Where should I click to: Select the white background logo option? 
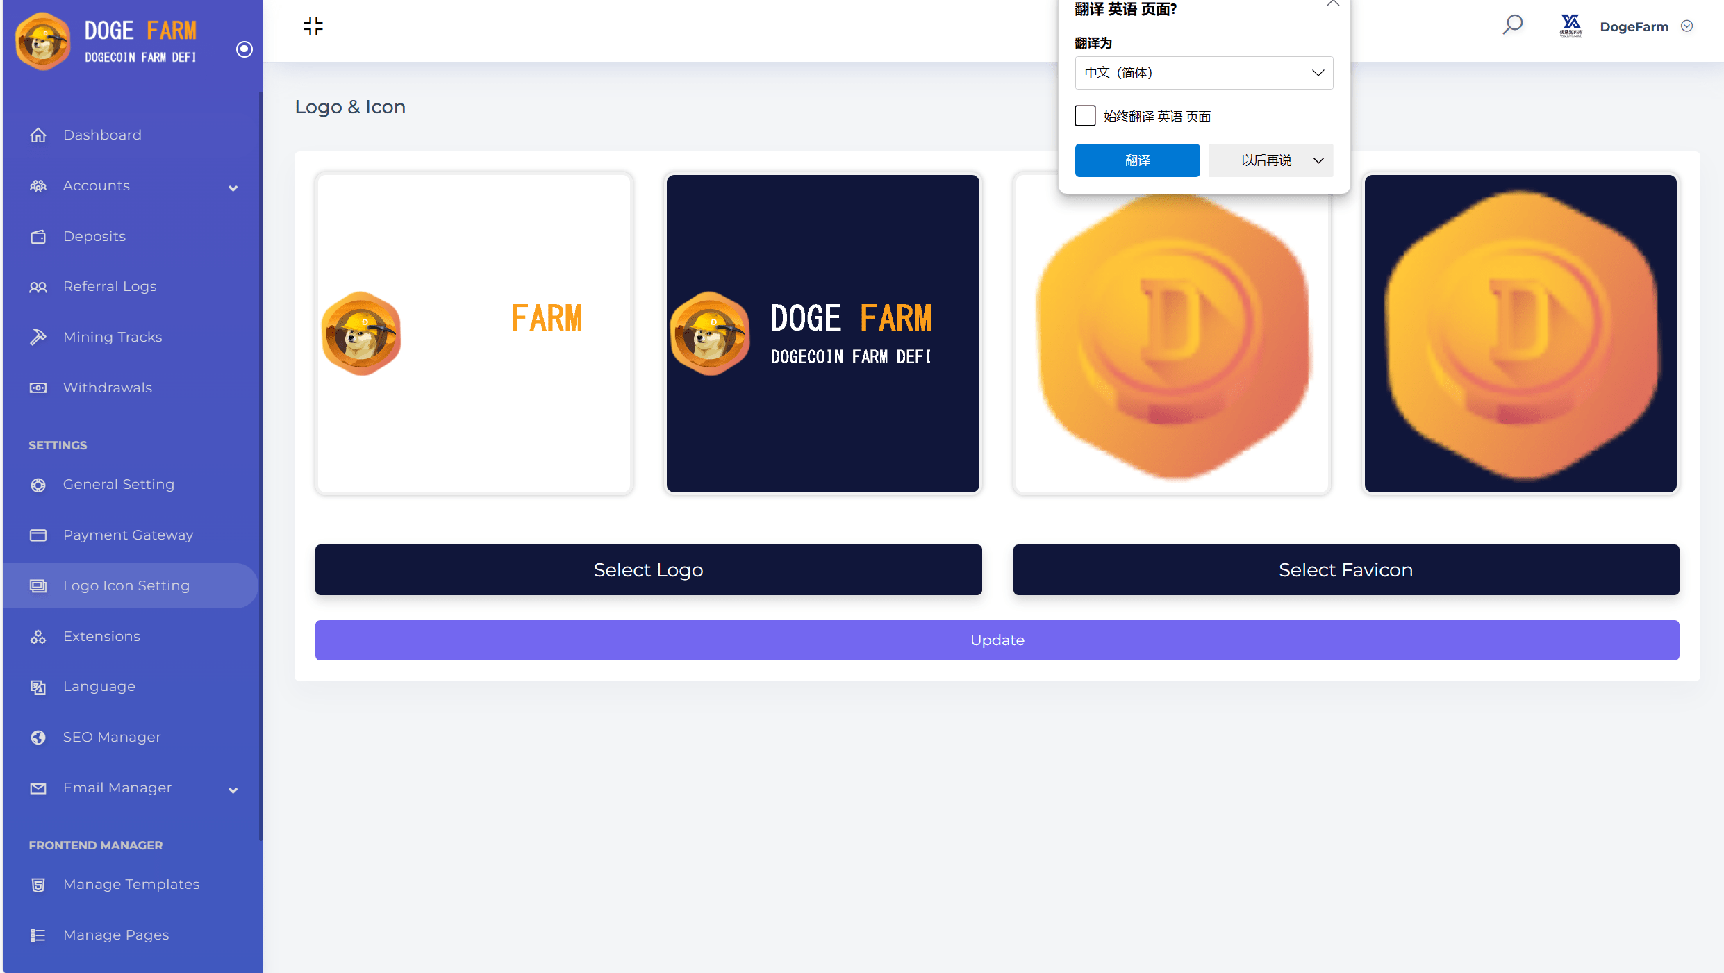[474, 334]
